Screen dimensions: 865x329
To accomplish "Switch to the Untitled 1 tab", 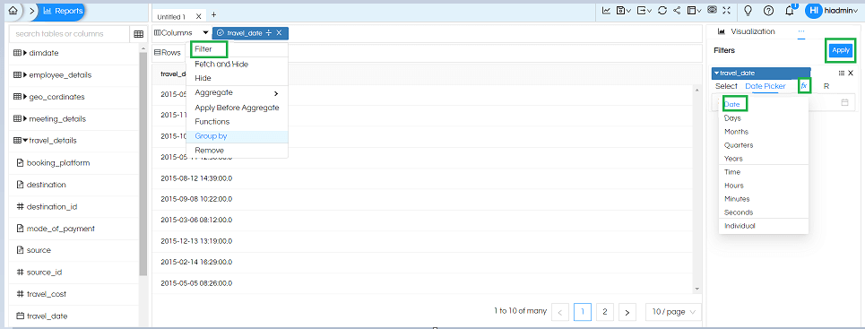I will point(171,16).
